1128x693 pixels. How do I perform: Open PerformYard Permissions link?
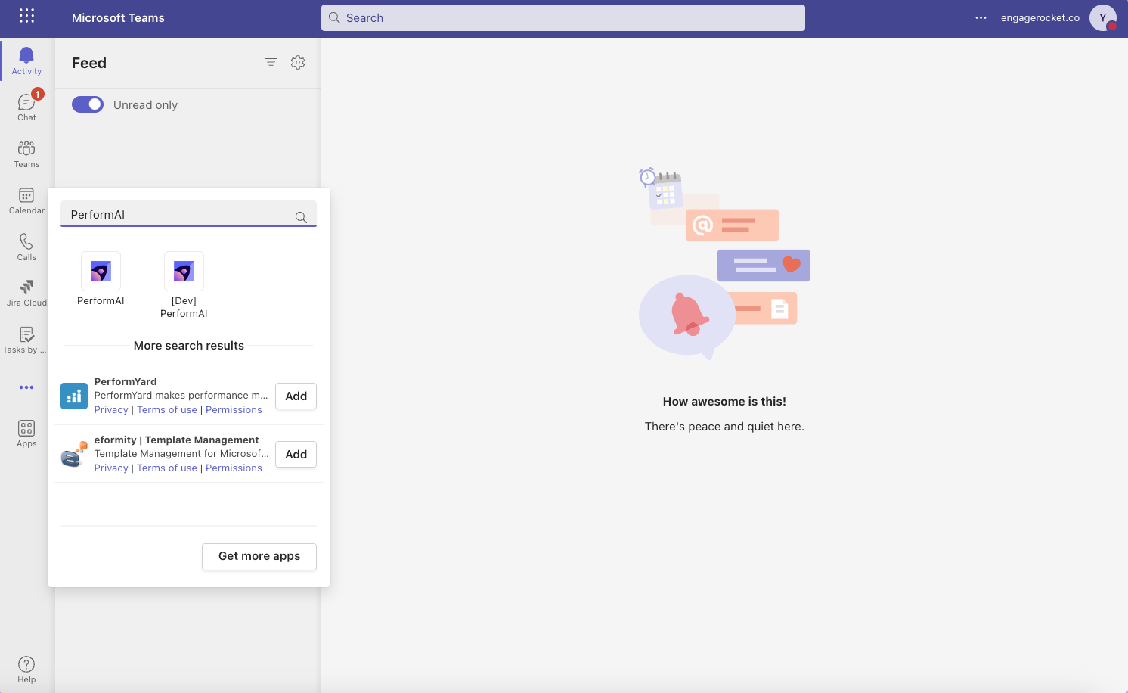click(234, 409)
